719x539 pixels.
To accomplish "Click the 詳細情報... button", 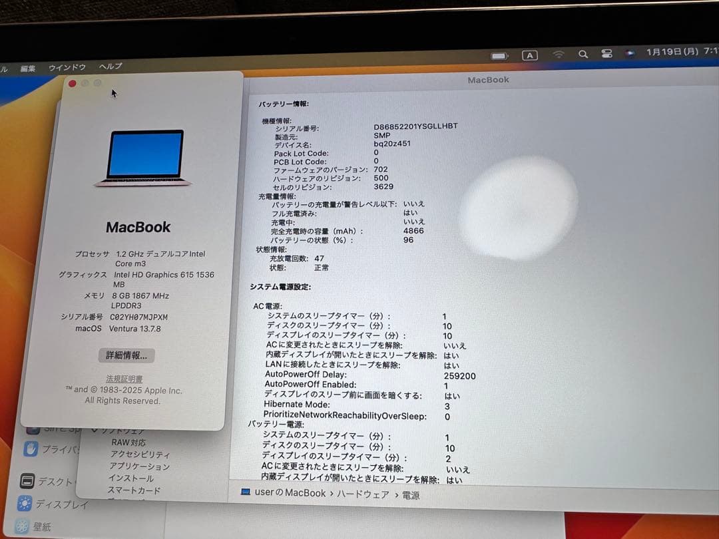I will pos(126,355).
